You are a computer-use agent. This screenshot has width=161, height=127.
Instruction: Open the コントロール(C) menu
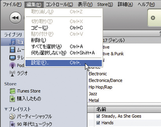[x=59, y=4]
